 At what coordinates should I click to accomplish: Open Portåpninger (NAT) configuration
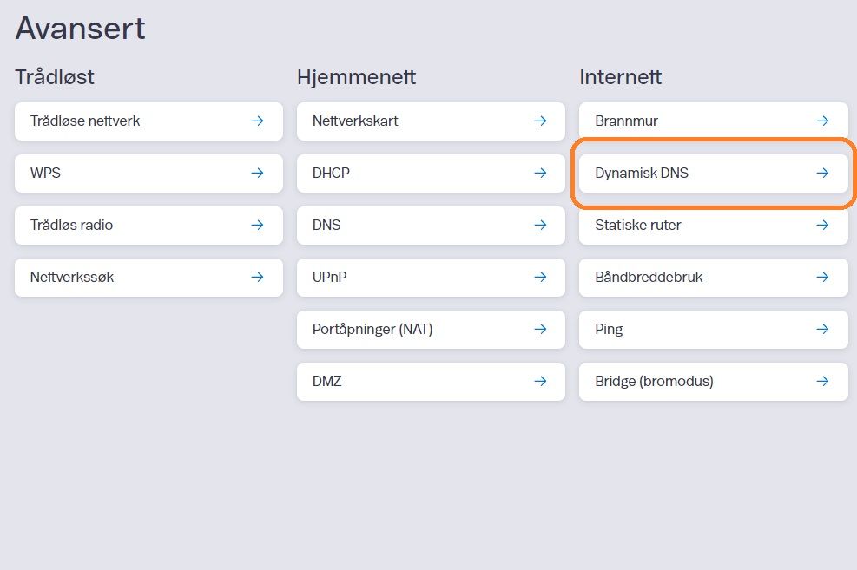pos(430,330)
